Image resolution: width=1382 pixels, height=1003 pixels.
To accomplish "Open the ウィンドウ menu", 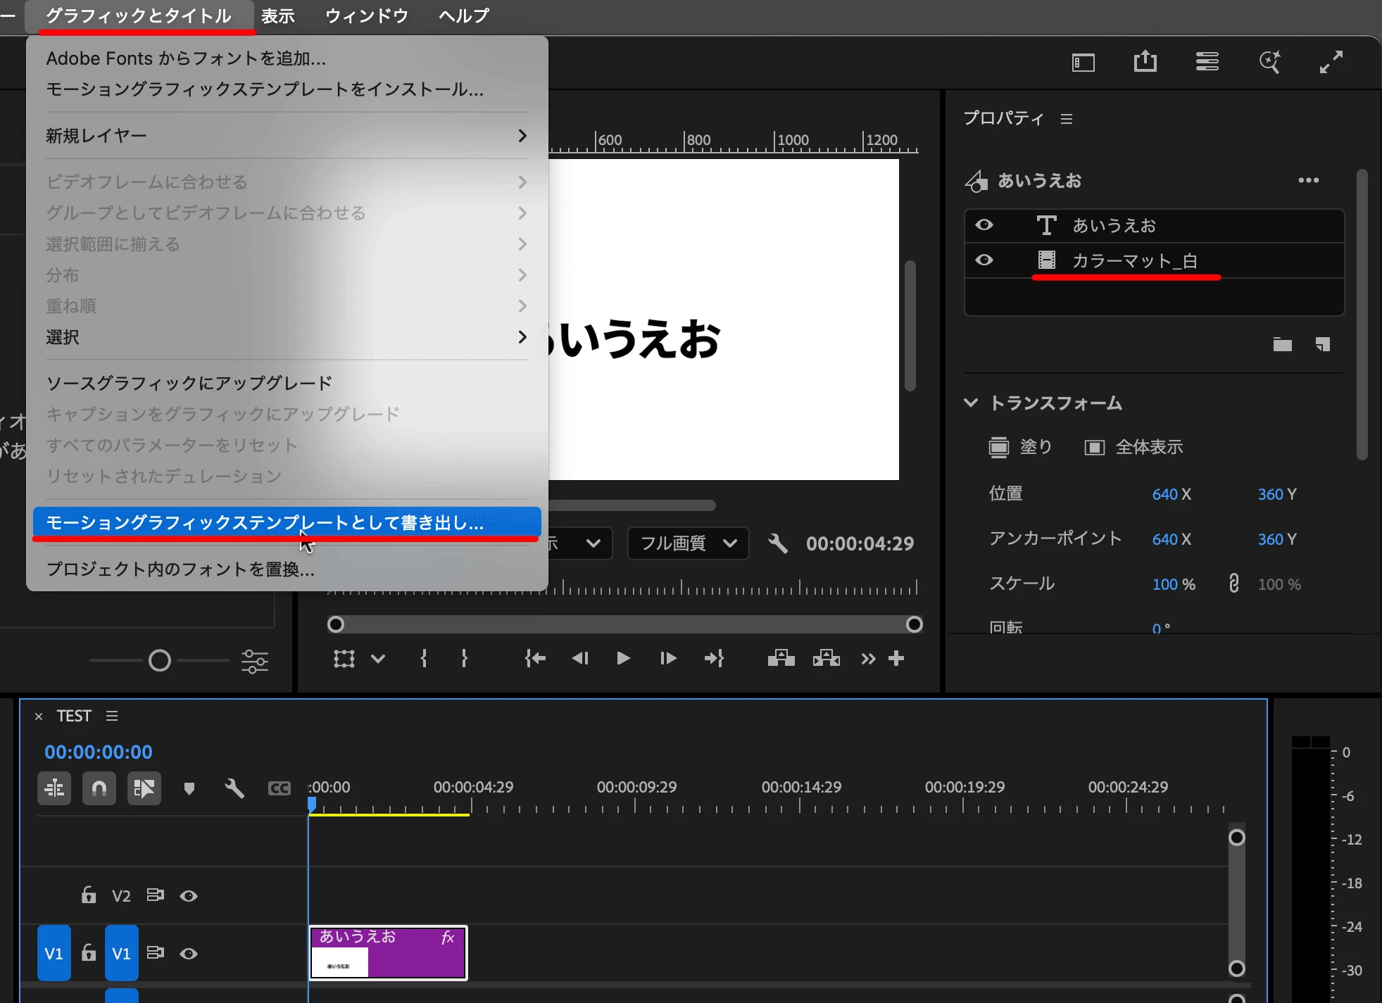I will pos(366,15).
